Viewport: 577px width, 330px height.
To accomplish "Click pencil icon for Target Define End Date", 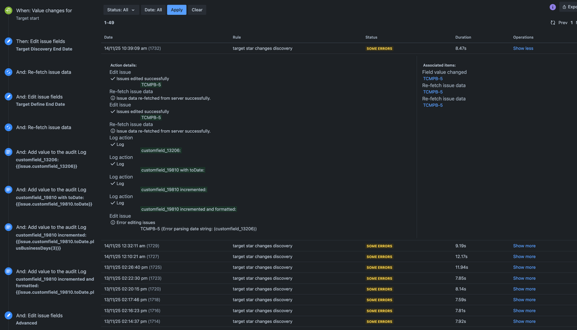I will tap(9, 97).
